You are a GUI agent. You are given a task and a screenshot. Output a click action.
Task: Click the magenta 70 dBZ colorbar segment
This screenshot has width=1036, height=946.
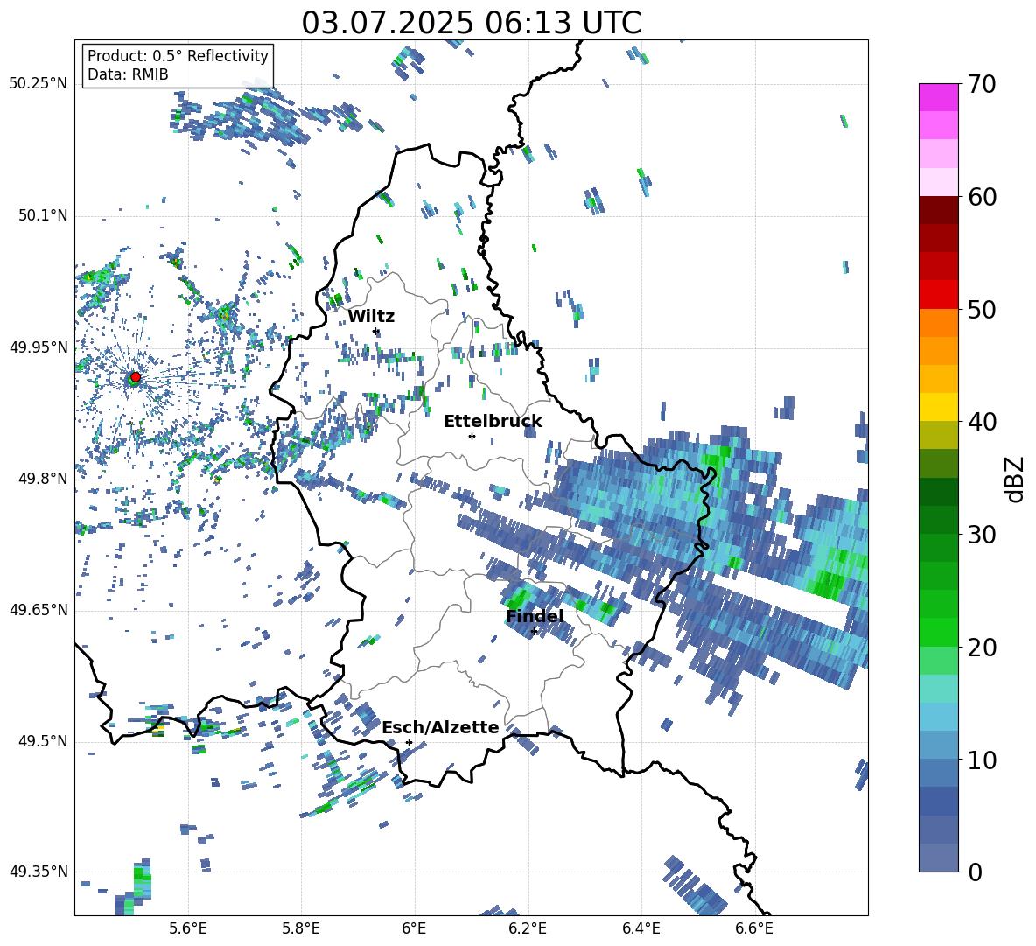click(938, 96)
